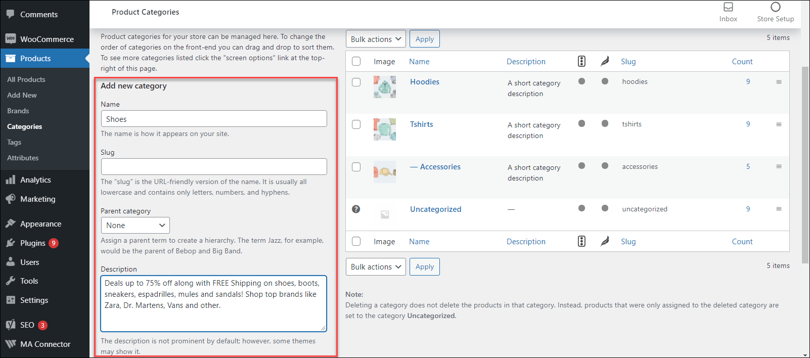
Task: Click the Store Setup circle icon
Action: (775, 7)
